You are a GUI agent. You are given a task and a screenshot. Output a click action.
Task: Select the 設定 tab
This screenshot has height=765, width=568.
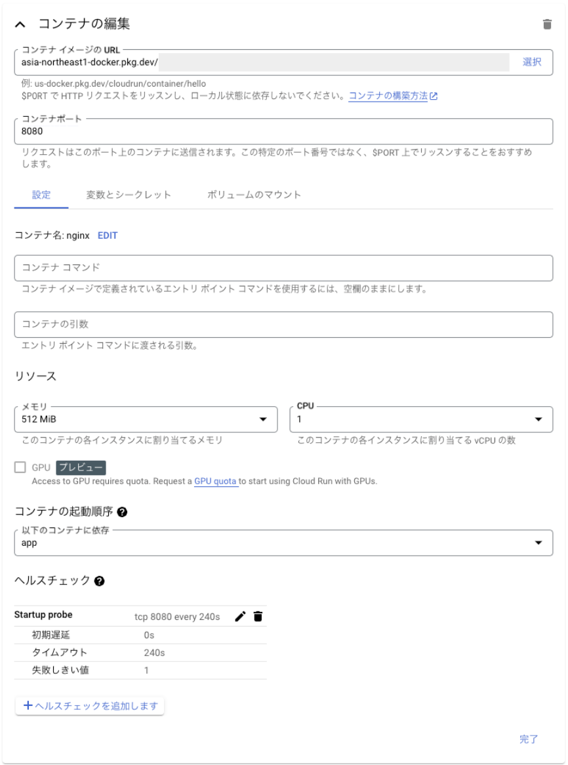41,195
